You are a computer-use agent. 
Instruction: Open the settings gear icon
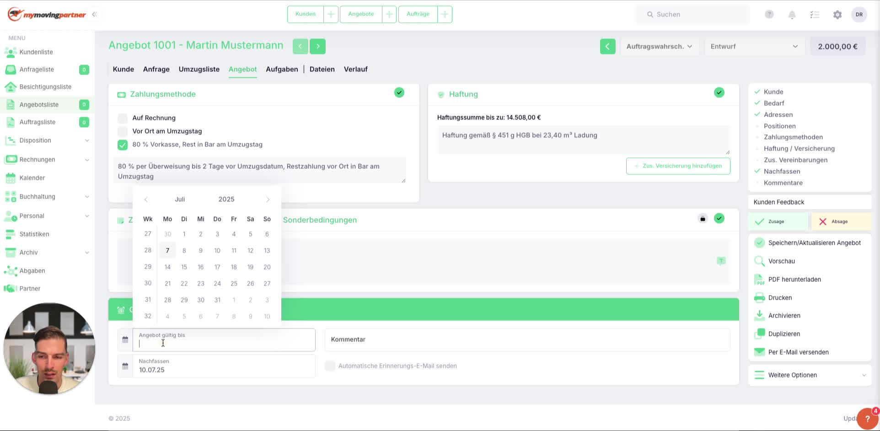tap(837, 15)
